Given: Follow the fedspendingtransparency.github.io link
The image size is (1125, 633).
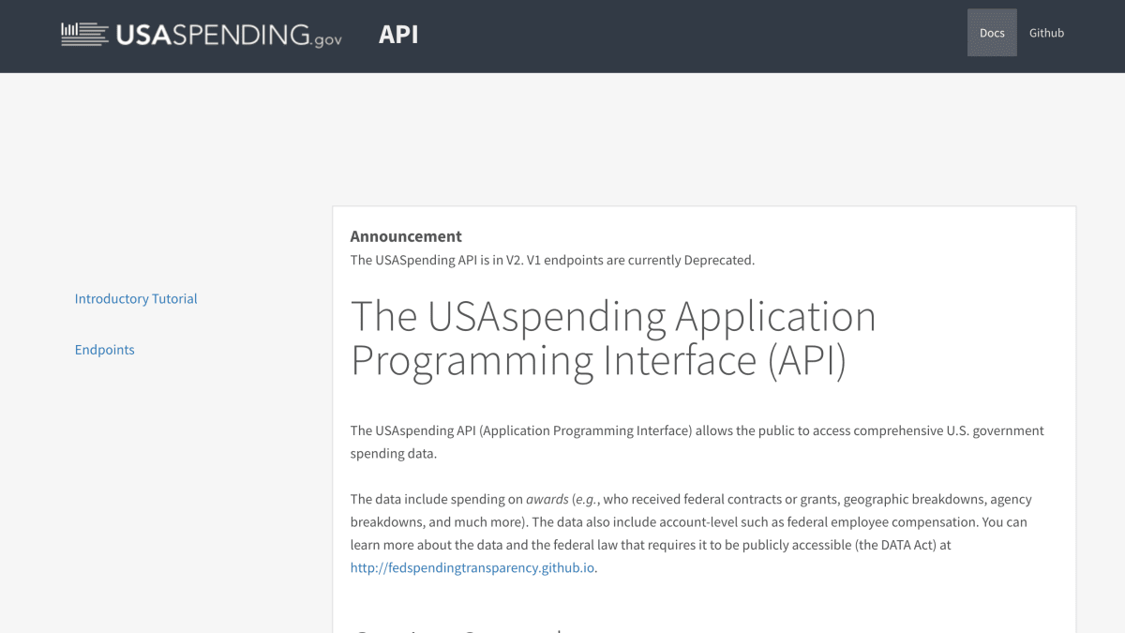Looking at the screenshot, I should (x=472, y=567).
